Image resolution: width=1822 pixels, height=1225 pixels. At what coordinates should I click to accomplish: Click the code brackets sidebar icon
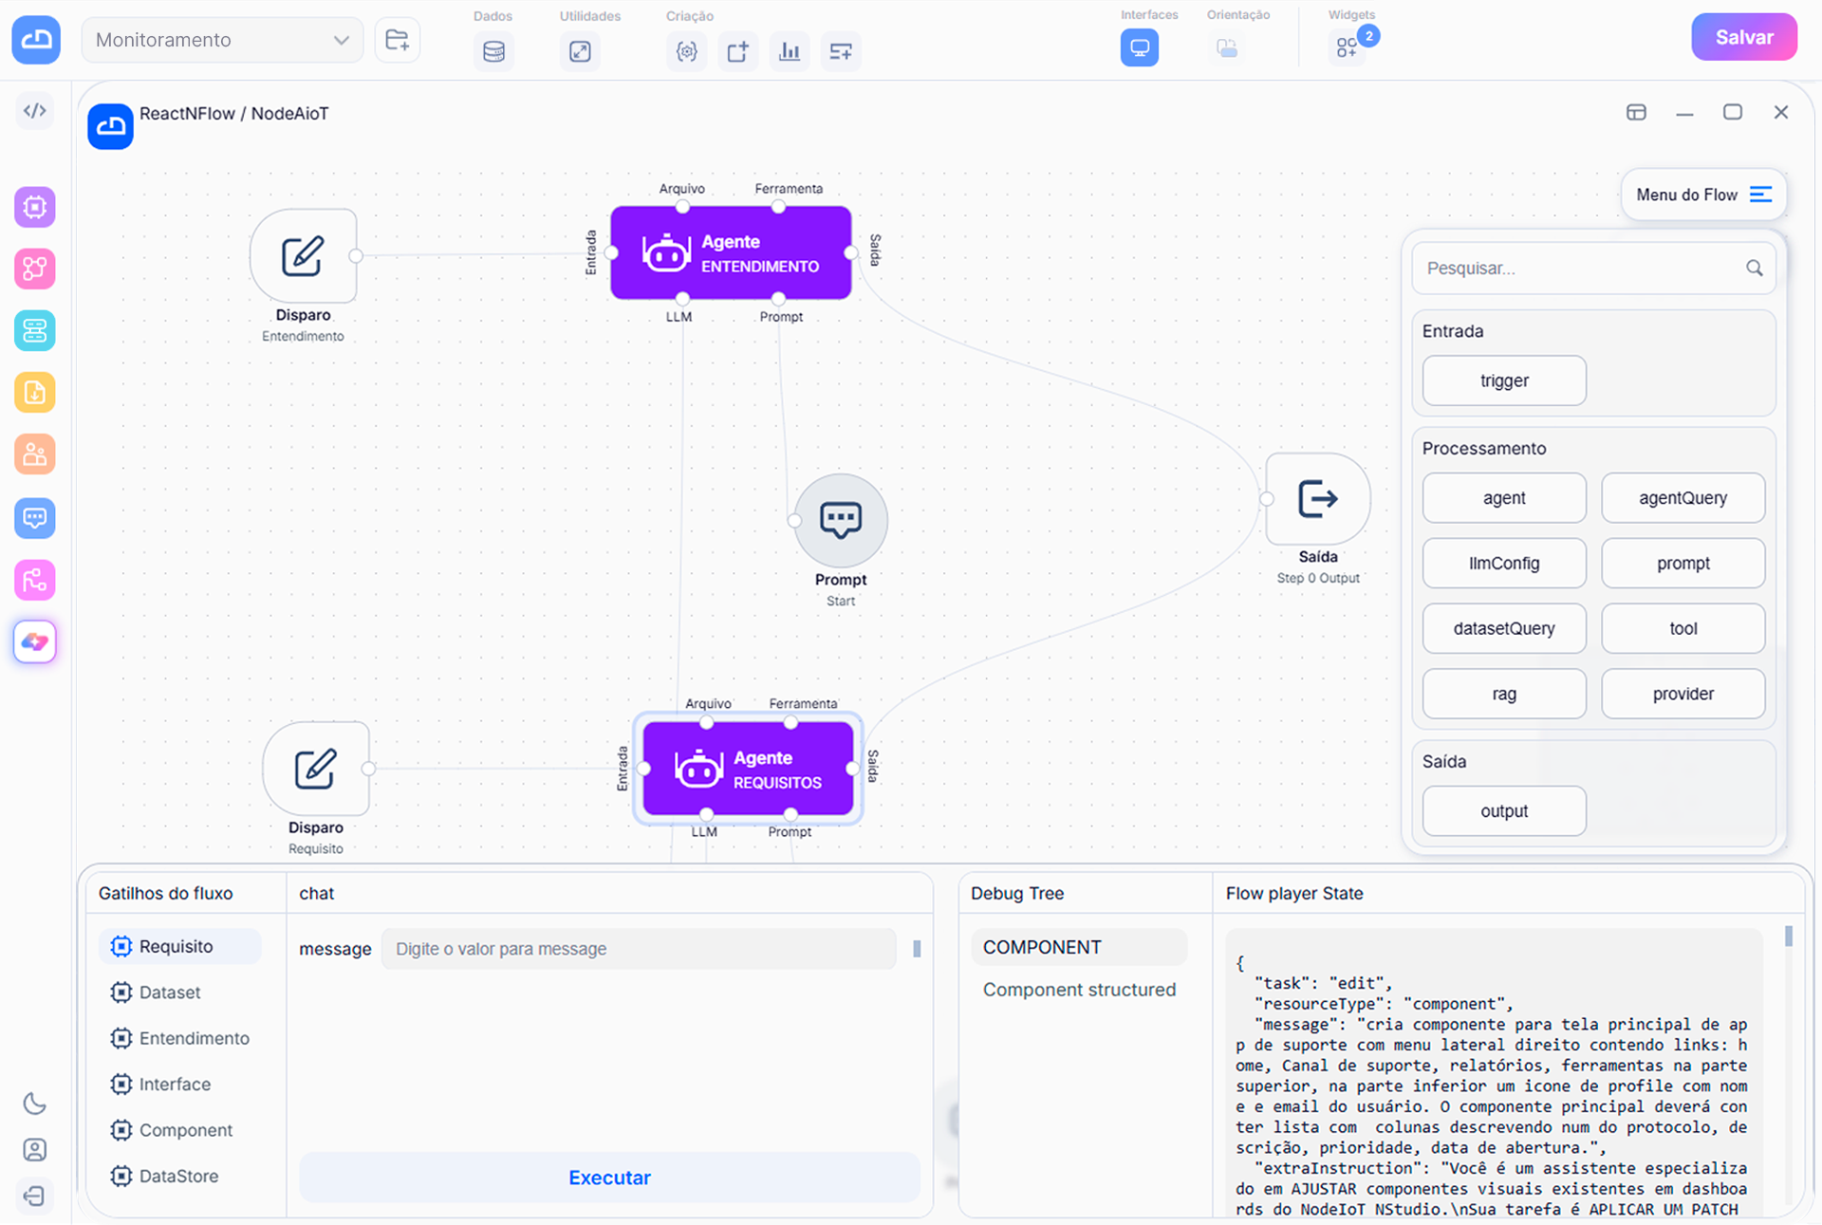tap(35, 111)
